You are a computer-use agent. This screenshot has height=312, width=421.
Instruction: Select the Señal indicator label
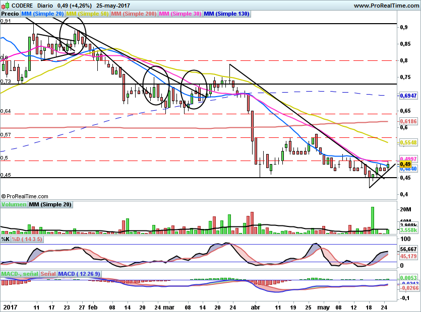(x=48, y=274)
